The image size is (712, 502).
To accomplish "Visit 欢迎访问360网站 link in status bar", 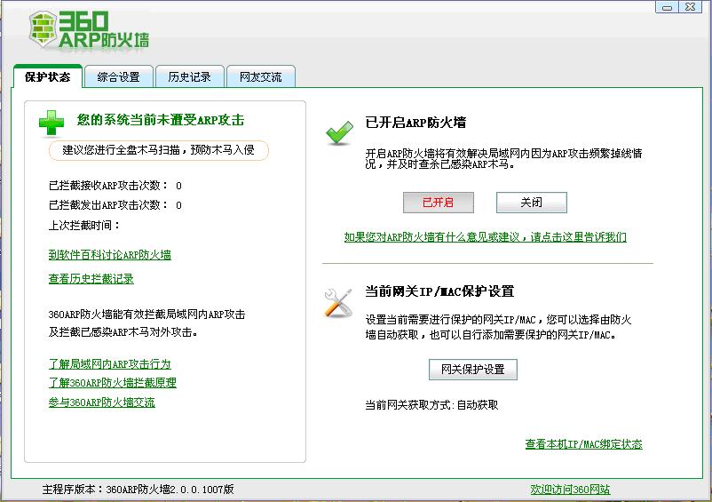I will click(570, 490).
